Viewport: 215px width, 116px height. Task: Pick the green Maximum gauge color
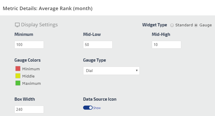tap(18, 83)
